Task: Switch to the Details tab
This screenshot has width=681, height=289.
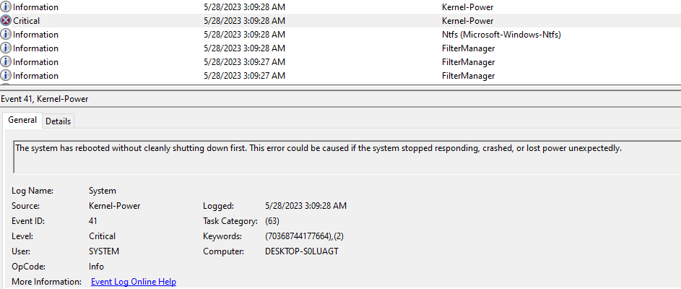Action: pos(58,121)
